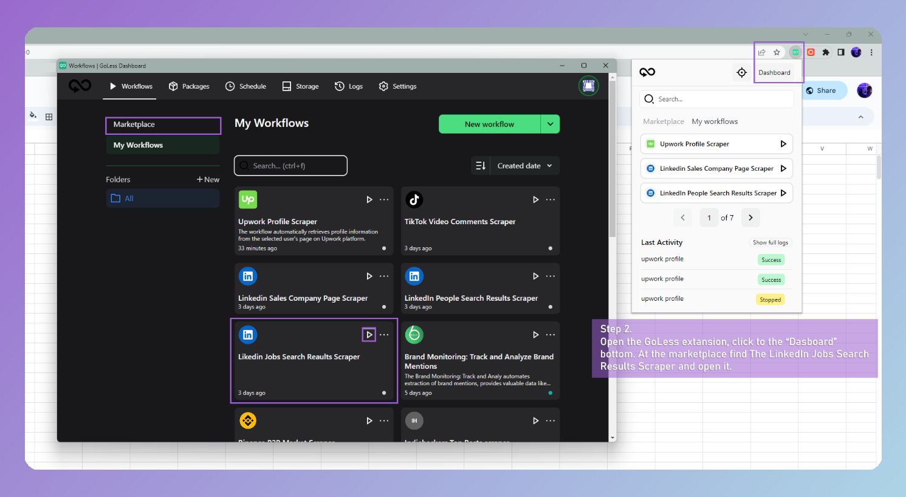Switch to My workflows tab in popup
The image size is (906, 497).
[715, 122]
